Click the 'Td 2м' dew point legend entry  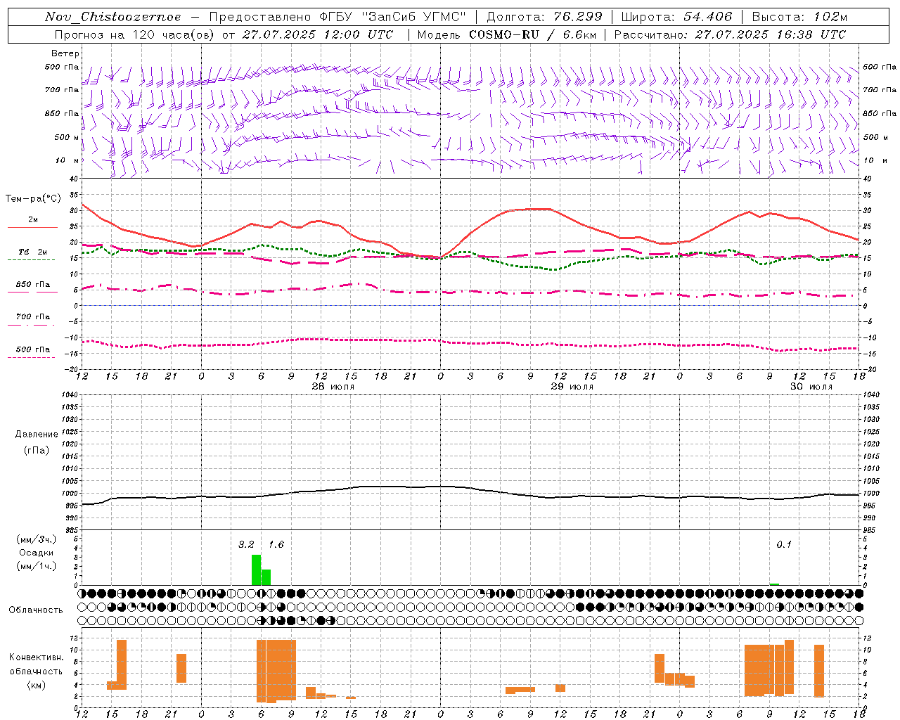coord(33,252)
